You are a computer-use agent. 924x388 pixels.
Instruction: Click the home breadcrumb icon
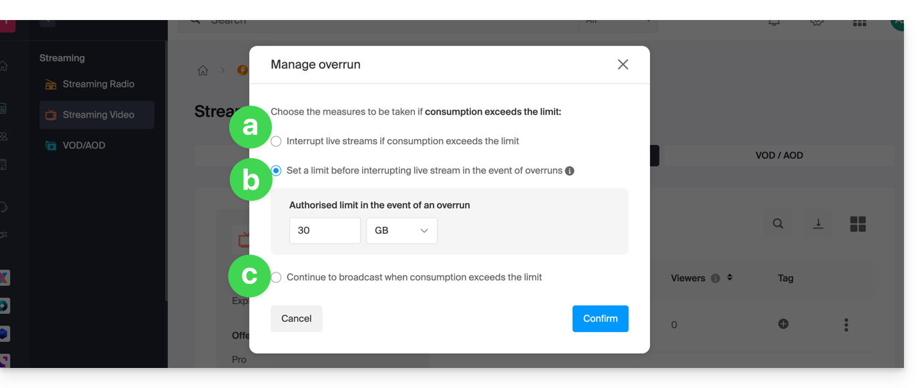pos(203,71)
